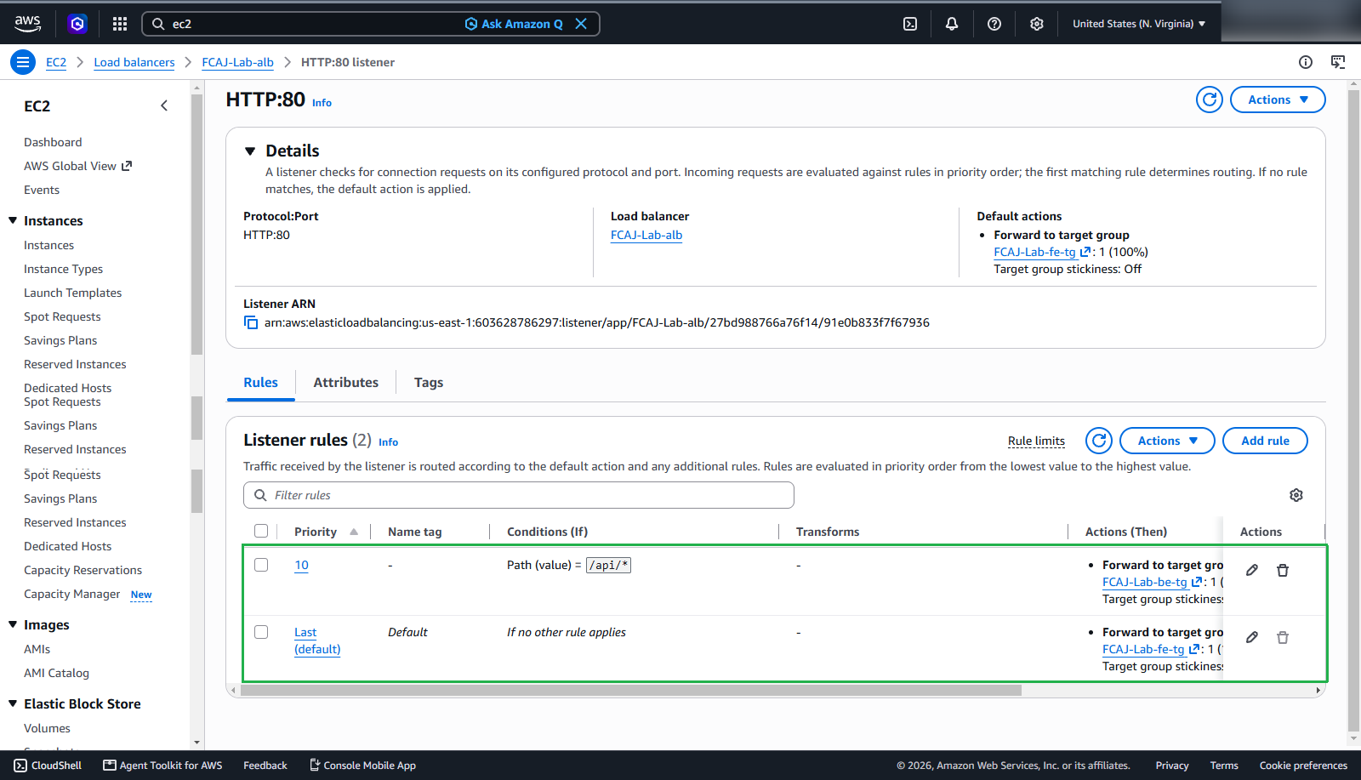Viewport: 1361px width, 780px height.
Task: Open listener rules table preferences gear
Action: [1296, 495]
